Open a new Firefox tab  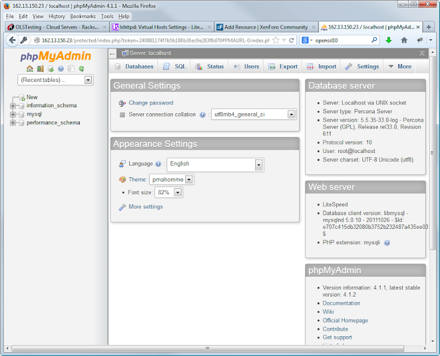[428, 27]
